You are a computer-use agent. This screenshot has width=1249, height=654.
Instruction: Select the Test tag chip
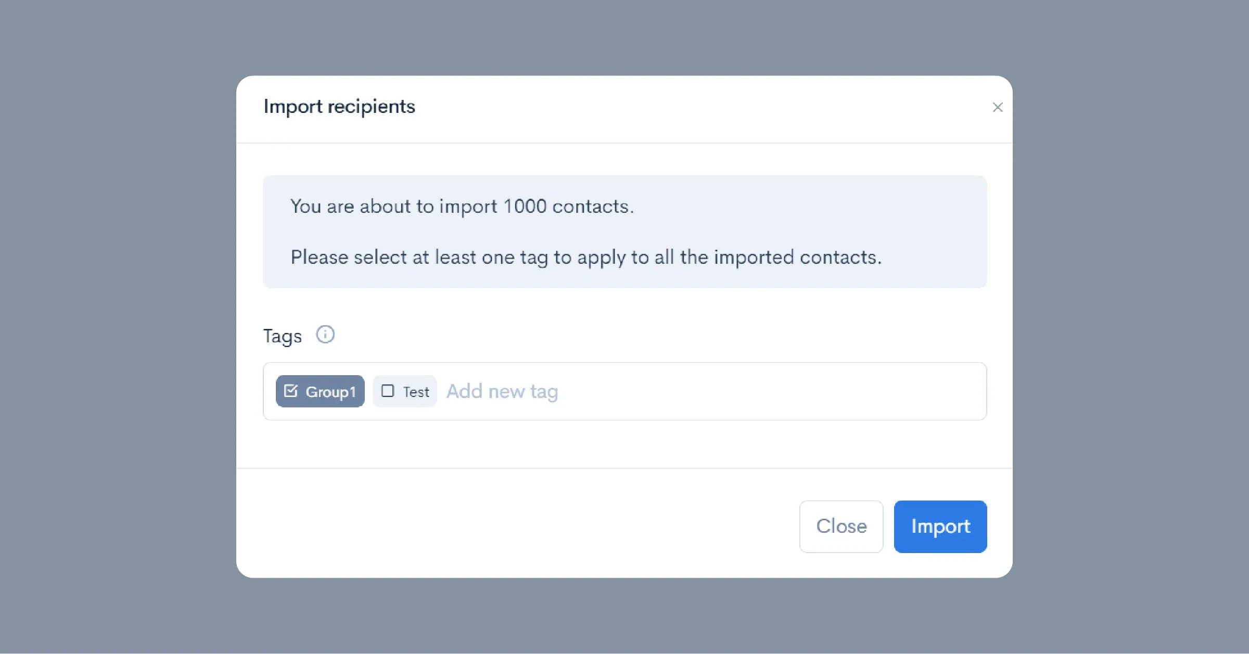click(x=405, y=391)
